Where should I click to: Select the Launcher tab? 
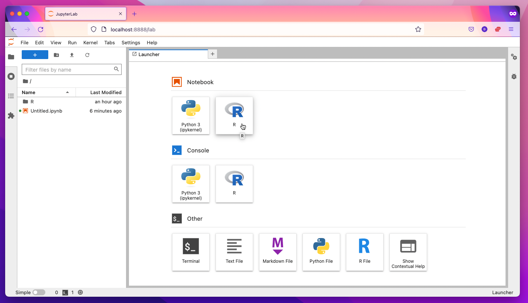168,54
